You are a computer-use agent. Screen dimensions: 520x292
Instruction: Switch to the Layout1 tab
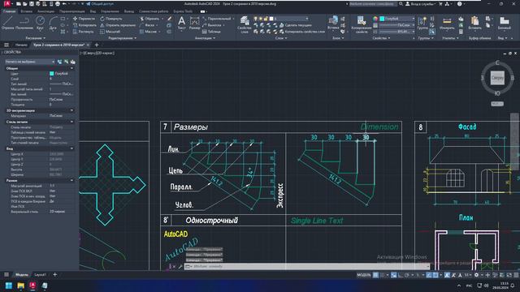41,275
